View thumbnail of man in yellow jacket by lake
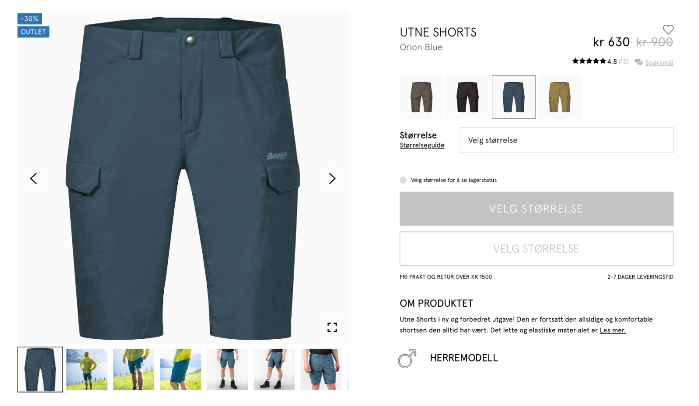This screenshot has height=406, width=699. tap(87, 369)
